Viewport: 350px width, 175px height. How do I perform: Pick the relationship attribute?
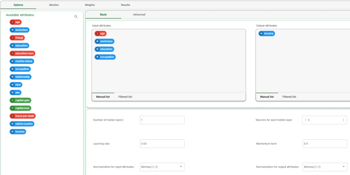[20, 77]
